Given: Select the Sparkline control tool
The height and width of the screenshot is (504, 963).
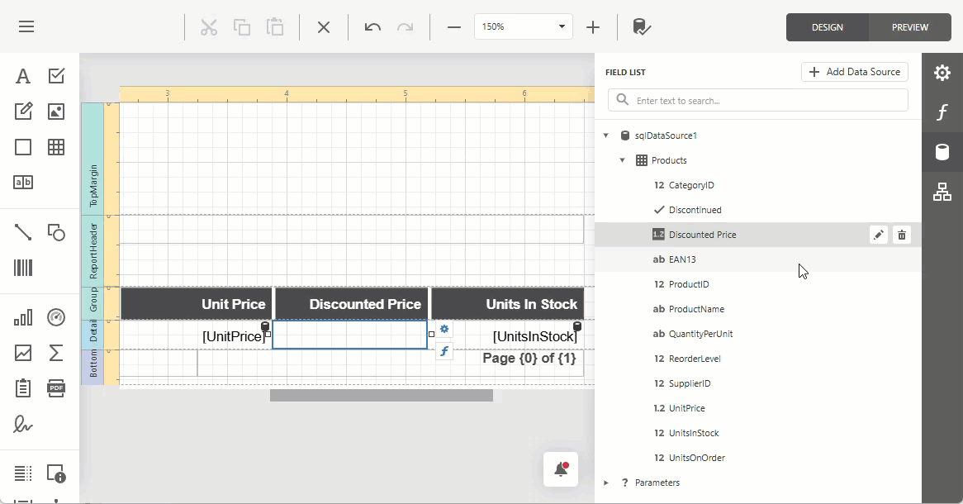Looking at the screenshot, I should click(x=23, y=353).
